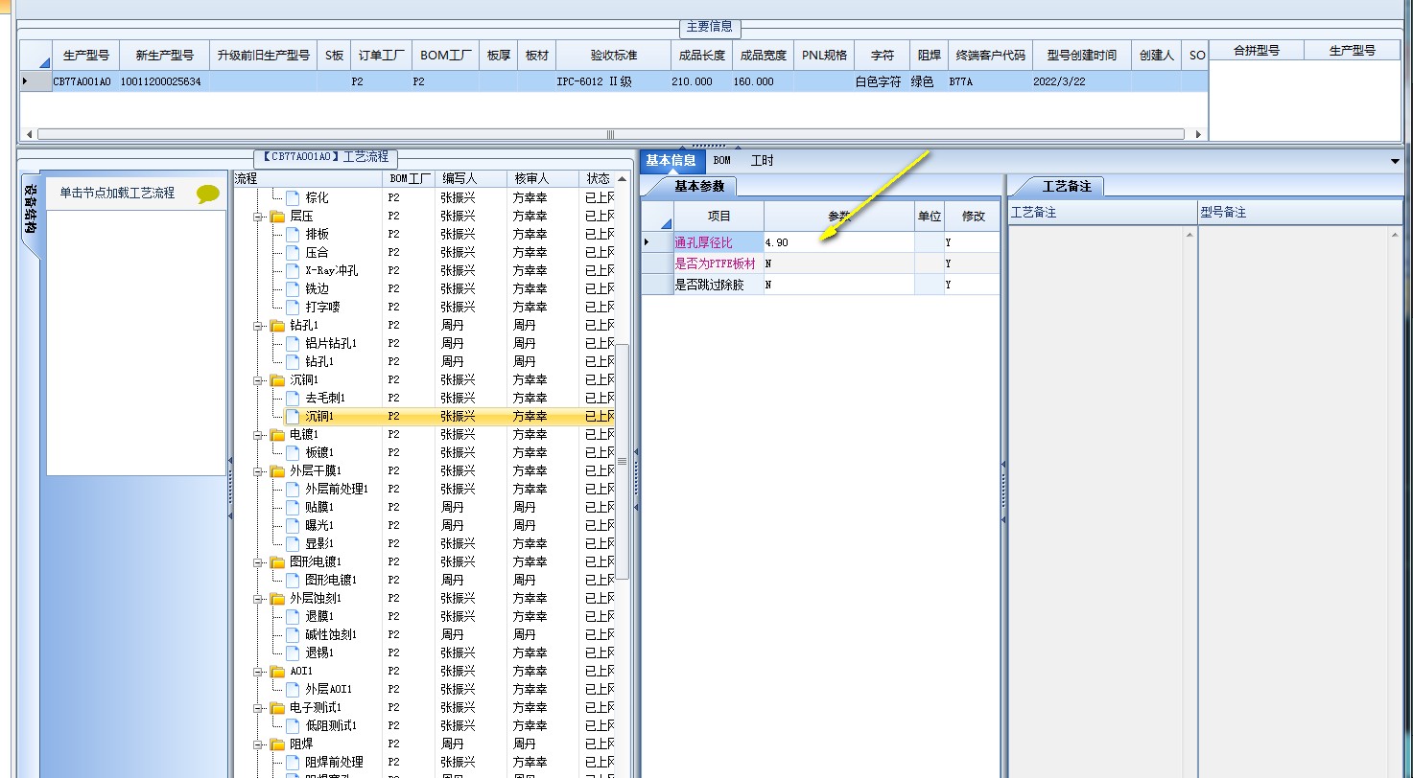Image resolution: width=1413 pixels, height=778 pixels.
Task: Click the document icon beside 退锡1
Action: pyautogui.click(x=293, y=652)
